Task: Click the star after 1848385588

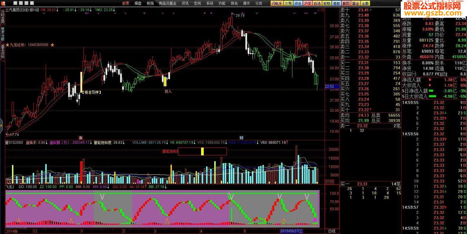Action: 52,45
